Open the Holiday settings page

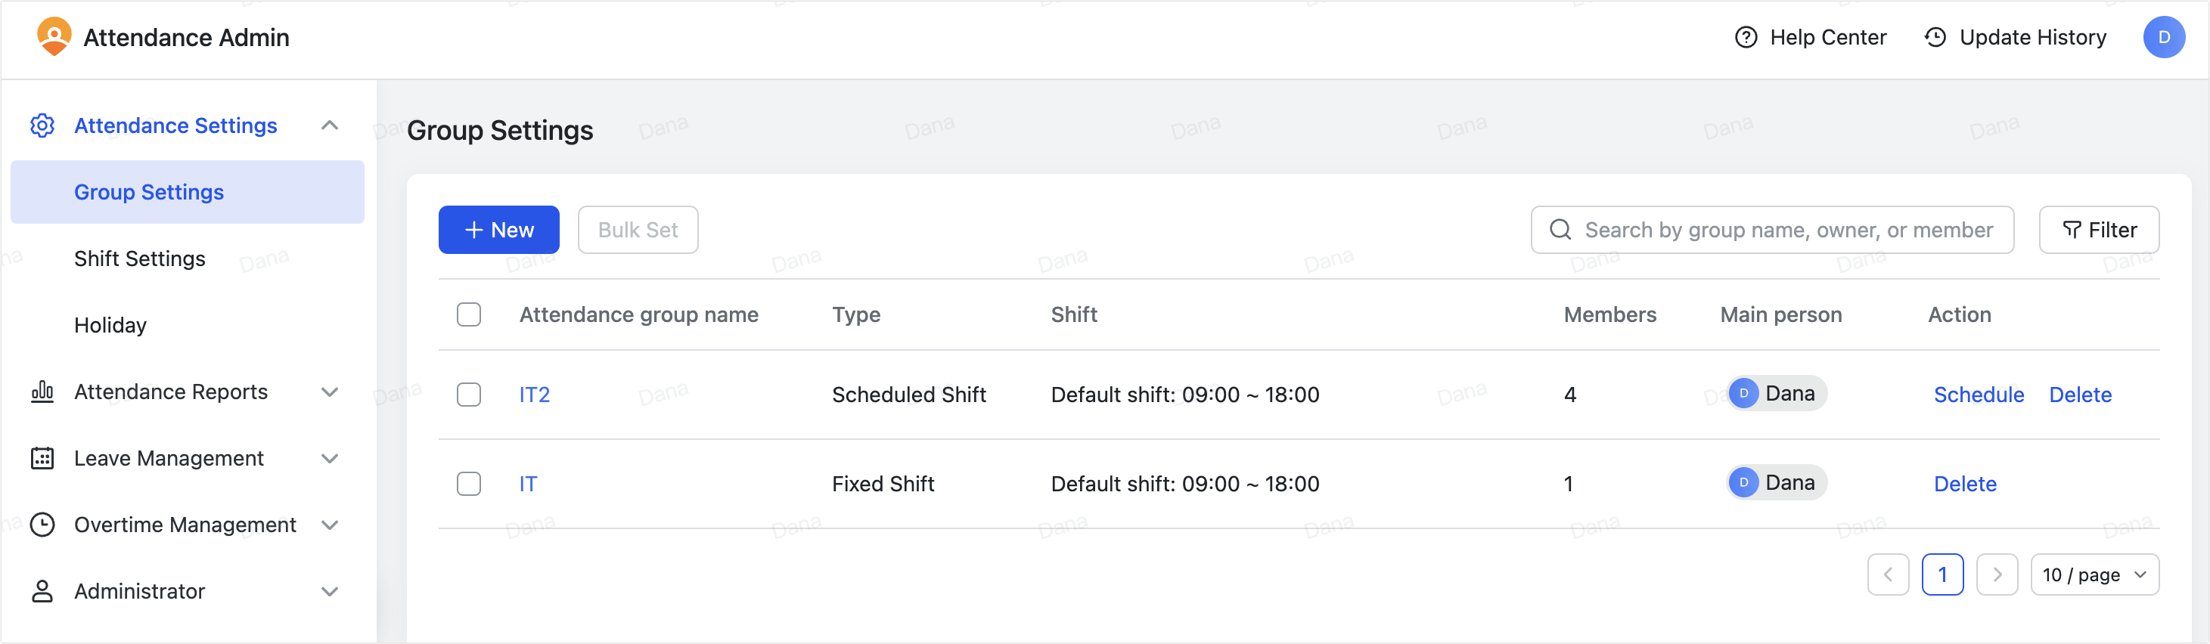pos(110,325)
